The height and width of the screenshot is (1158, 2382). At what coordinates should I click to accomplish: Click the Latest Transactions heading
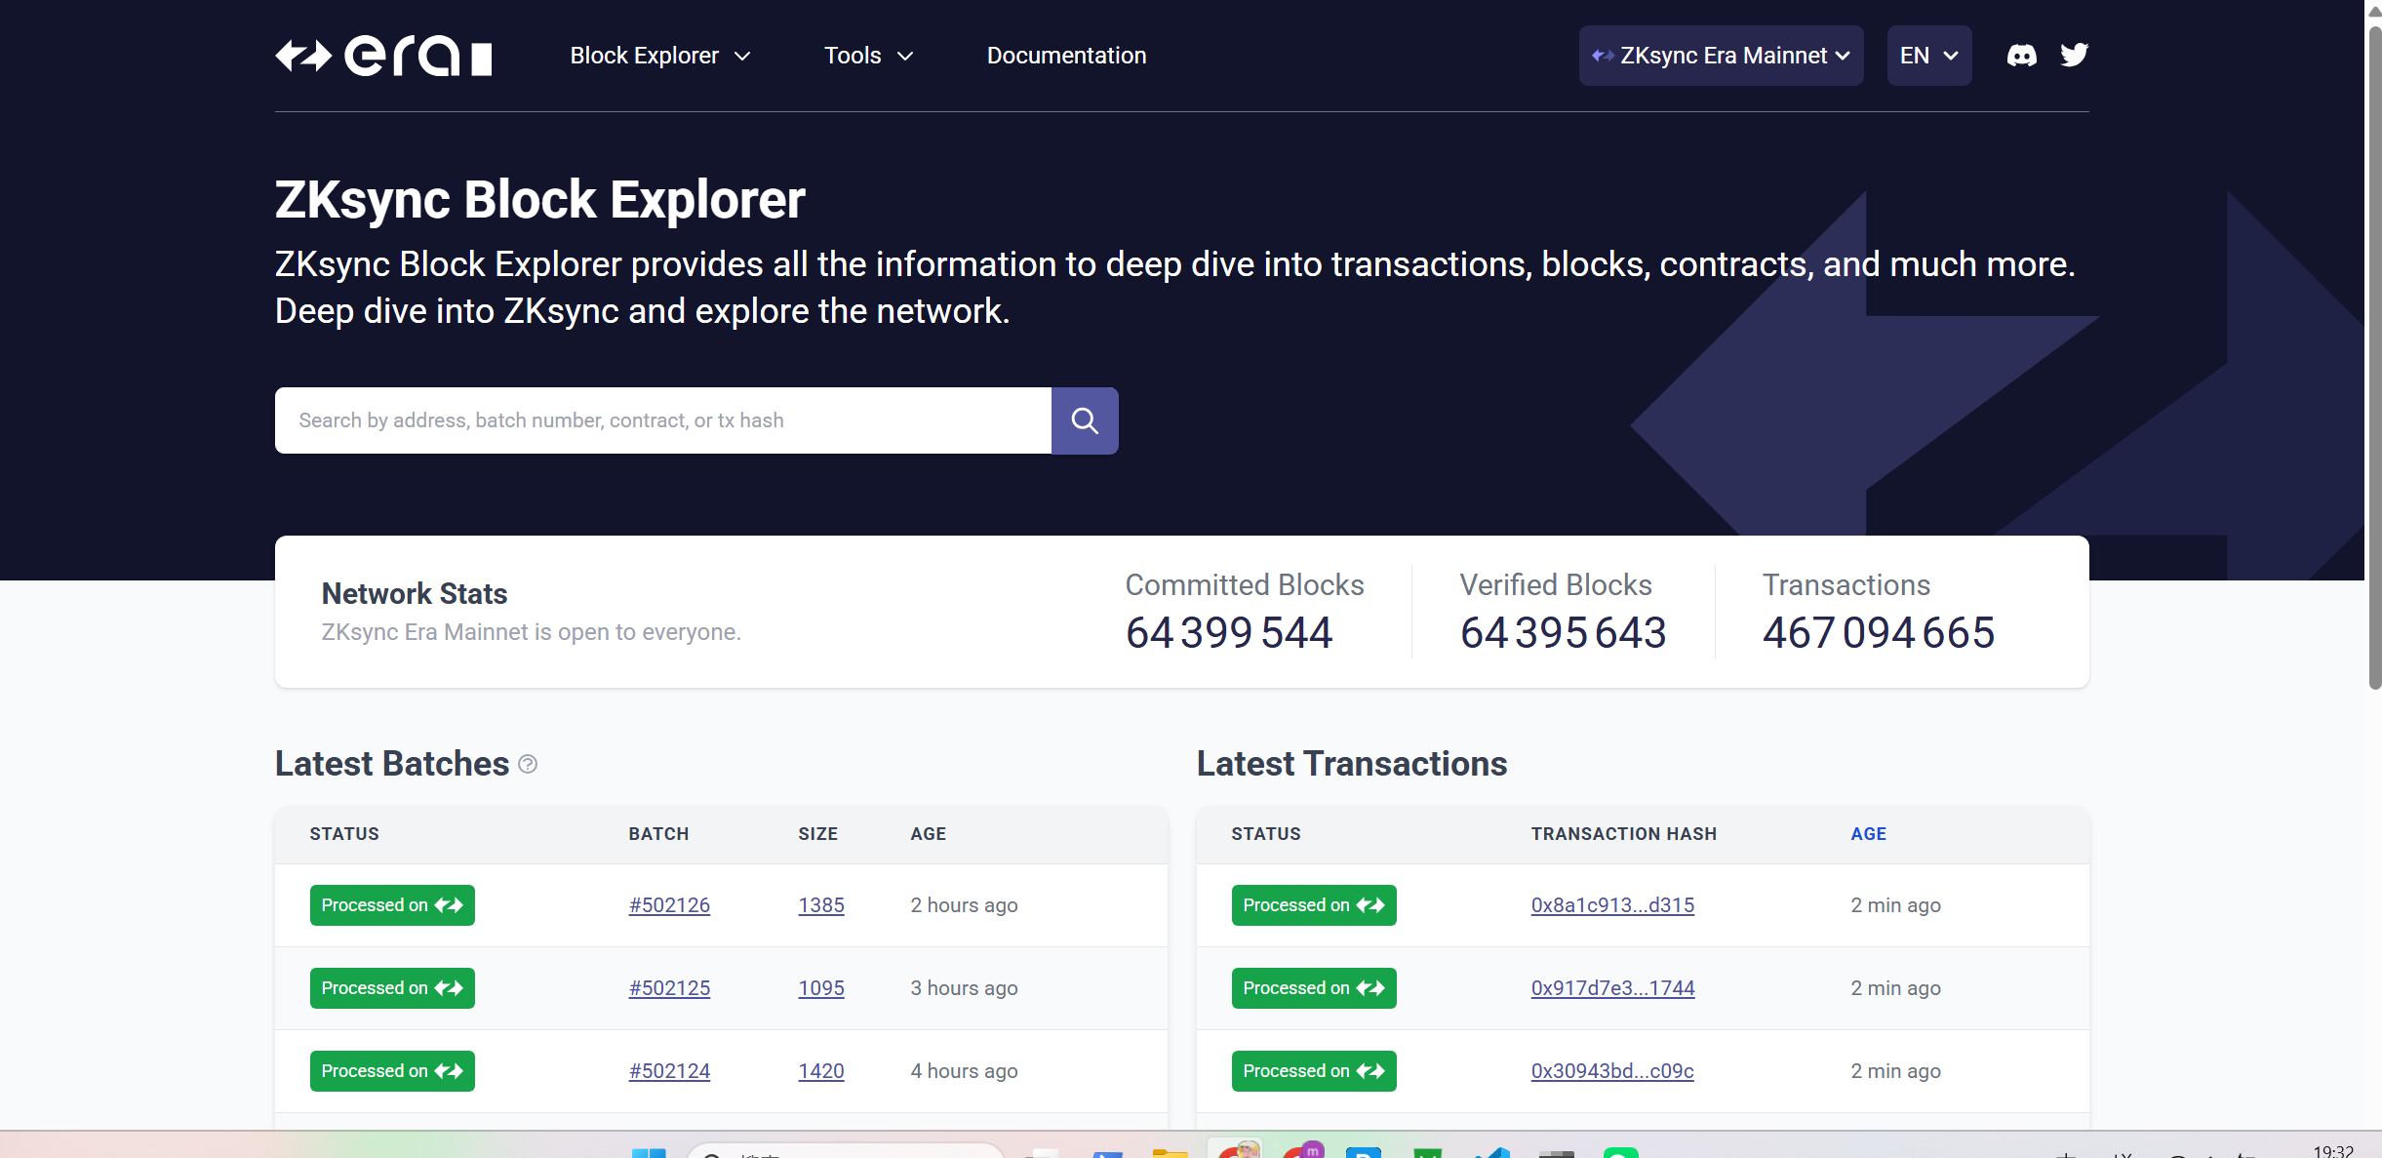tap(1352, 764)
